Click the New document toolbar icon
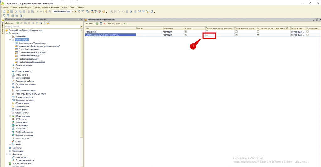 click(x=4, y=12)
